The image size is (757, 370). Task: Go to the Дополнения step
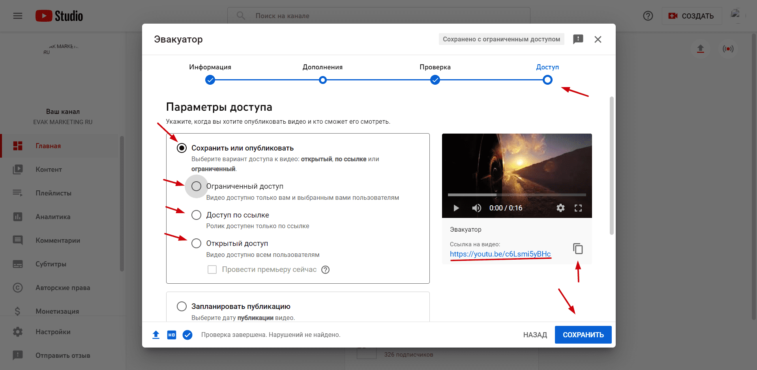click(322, 73)
